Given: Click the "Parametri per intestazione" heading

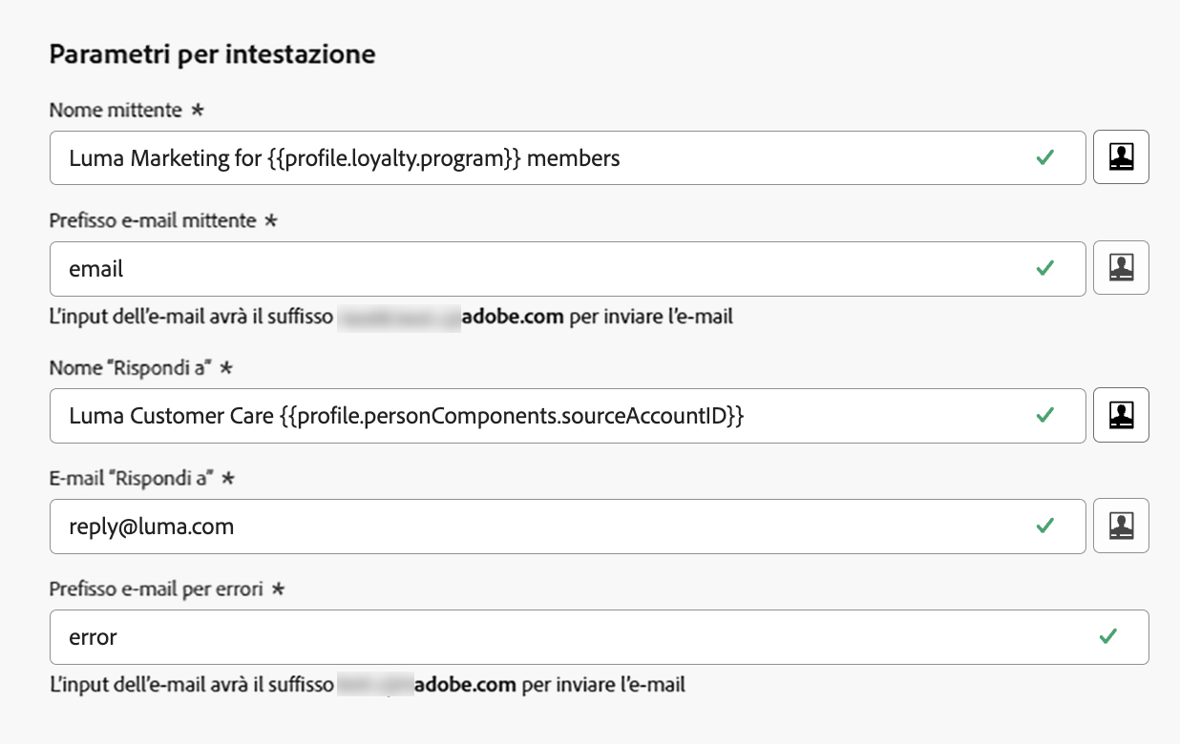Looking at the screenshot, I should pos(212,54).
